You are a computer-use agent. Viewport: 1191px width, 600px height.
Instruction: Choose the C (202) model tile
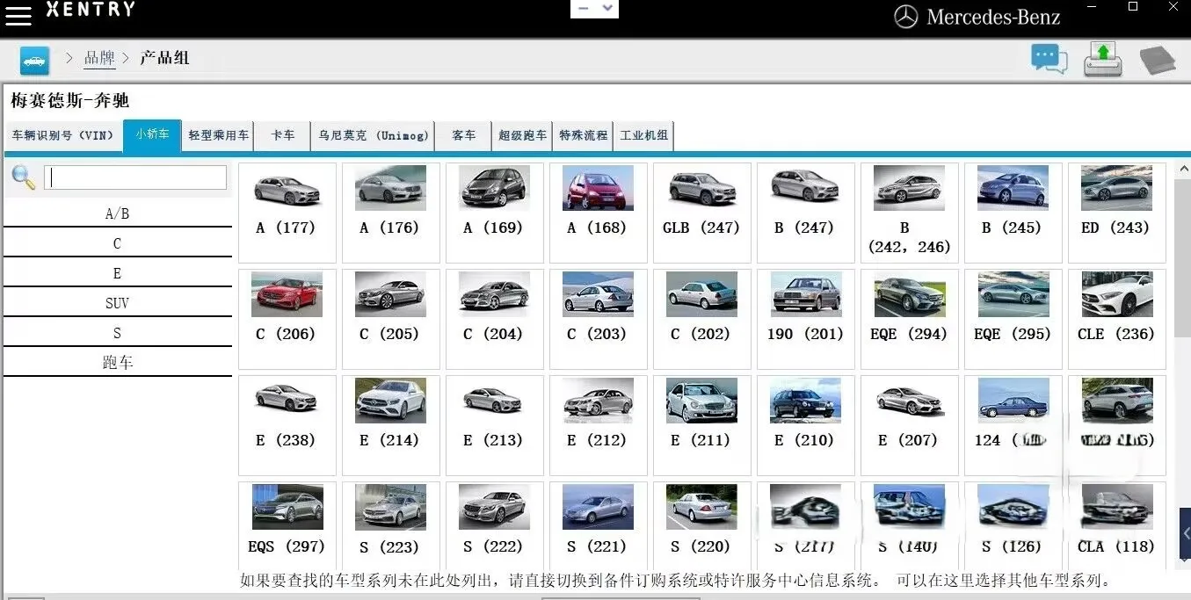[702, 319]
